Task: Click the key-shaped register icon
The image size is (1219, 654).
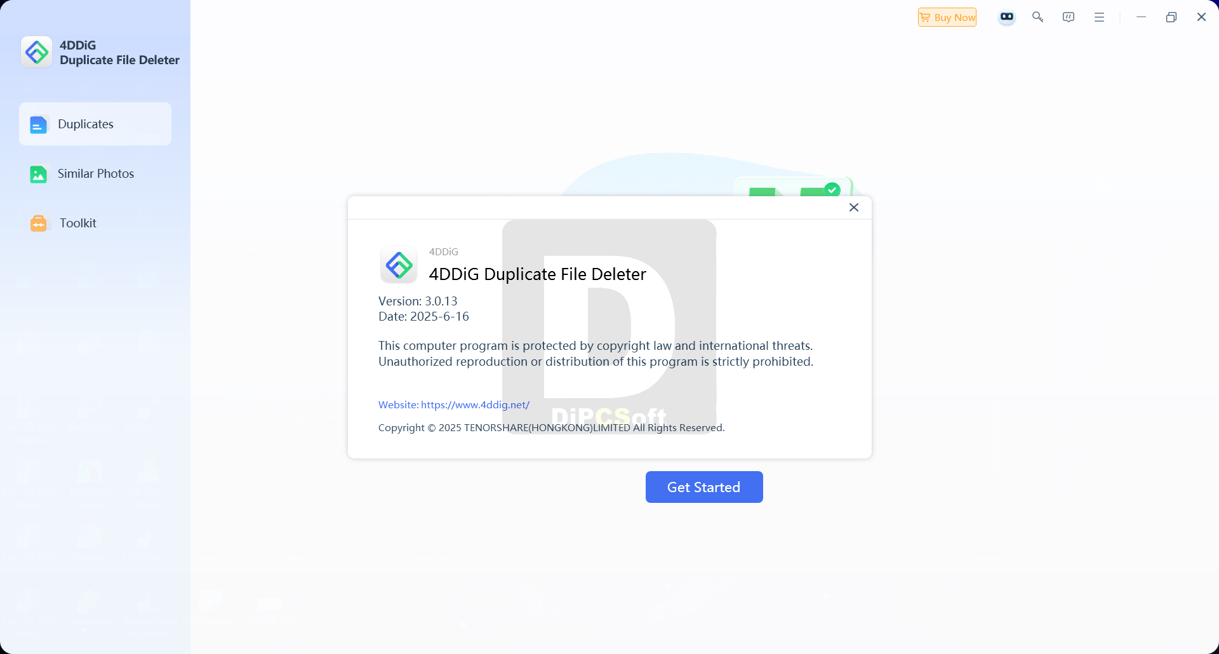Action: (1038, 17)
